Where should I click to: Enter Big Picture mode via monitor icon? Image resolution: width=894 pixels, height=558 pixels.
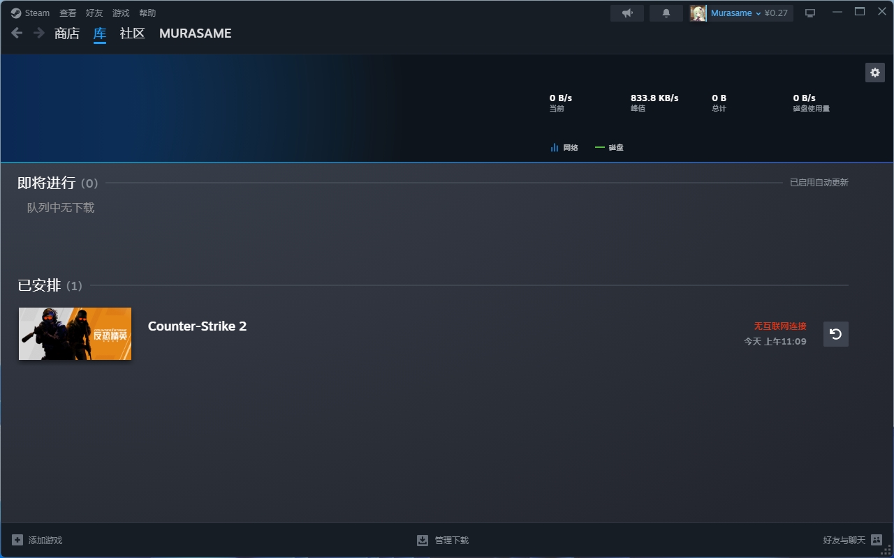tap(810, 13)
